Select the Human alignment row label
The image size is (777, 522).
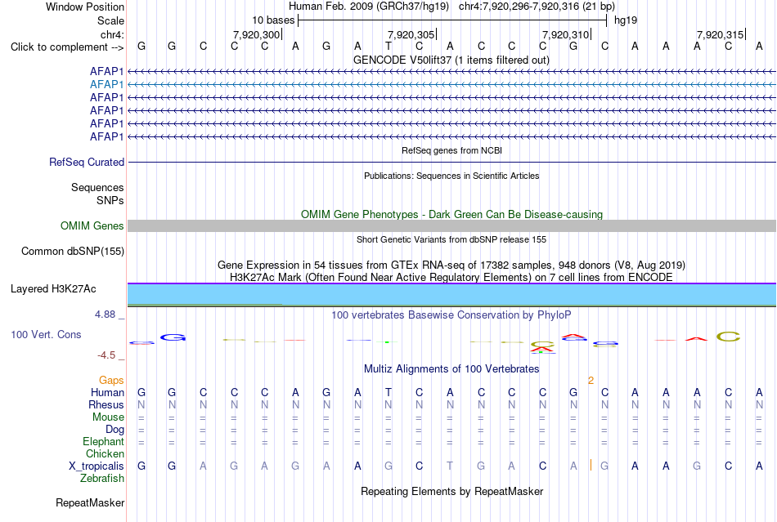[107, 392]
